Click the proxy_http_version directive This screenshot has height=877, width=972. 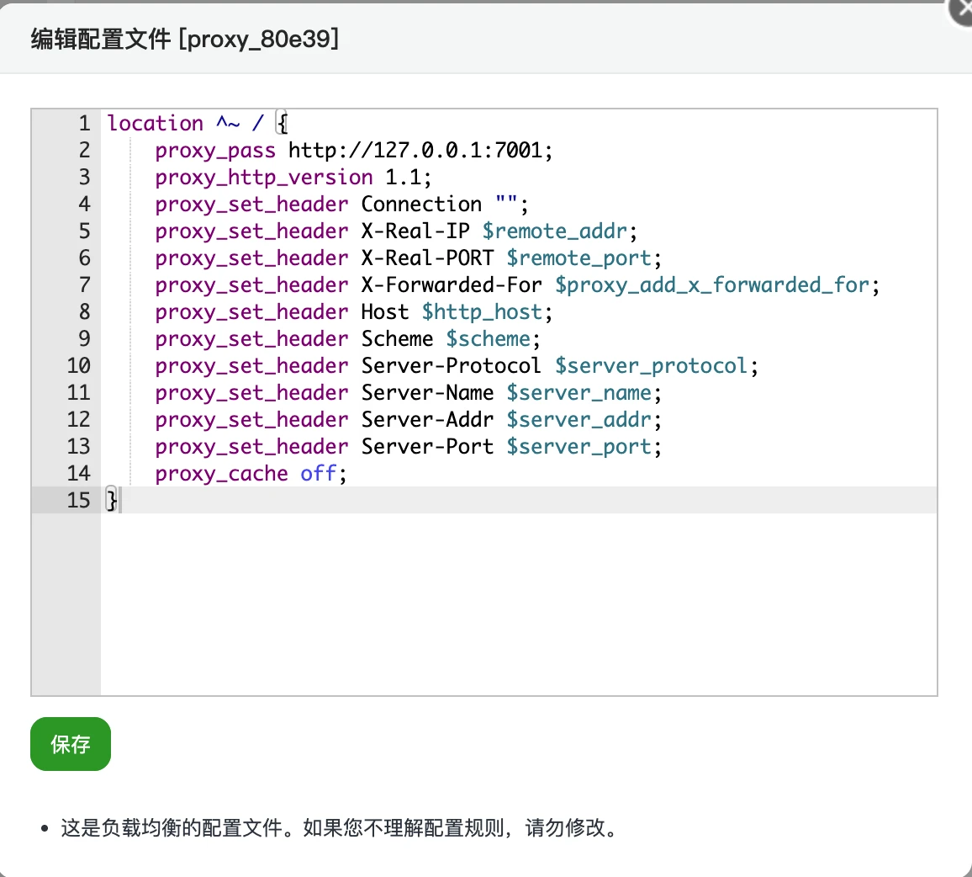point(263,178)
